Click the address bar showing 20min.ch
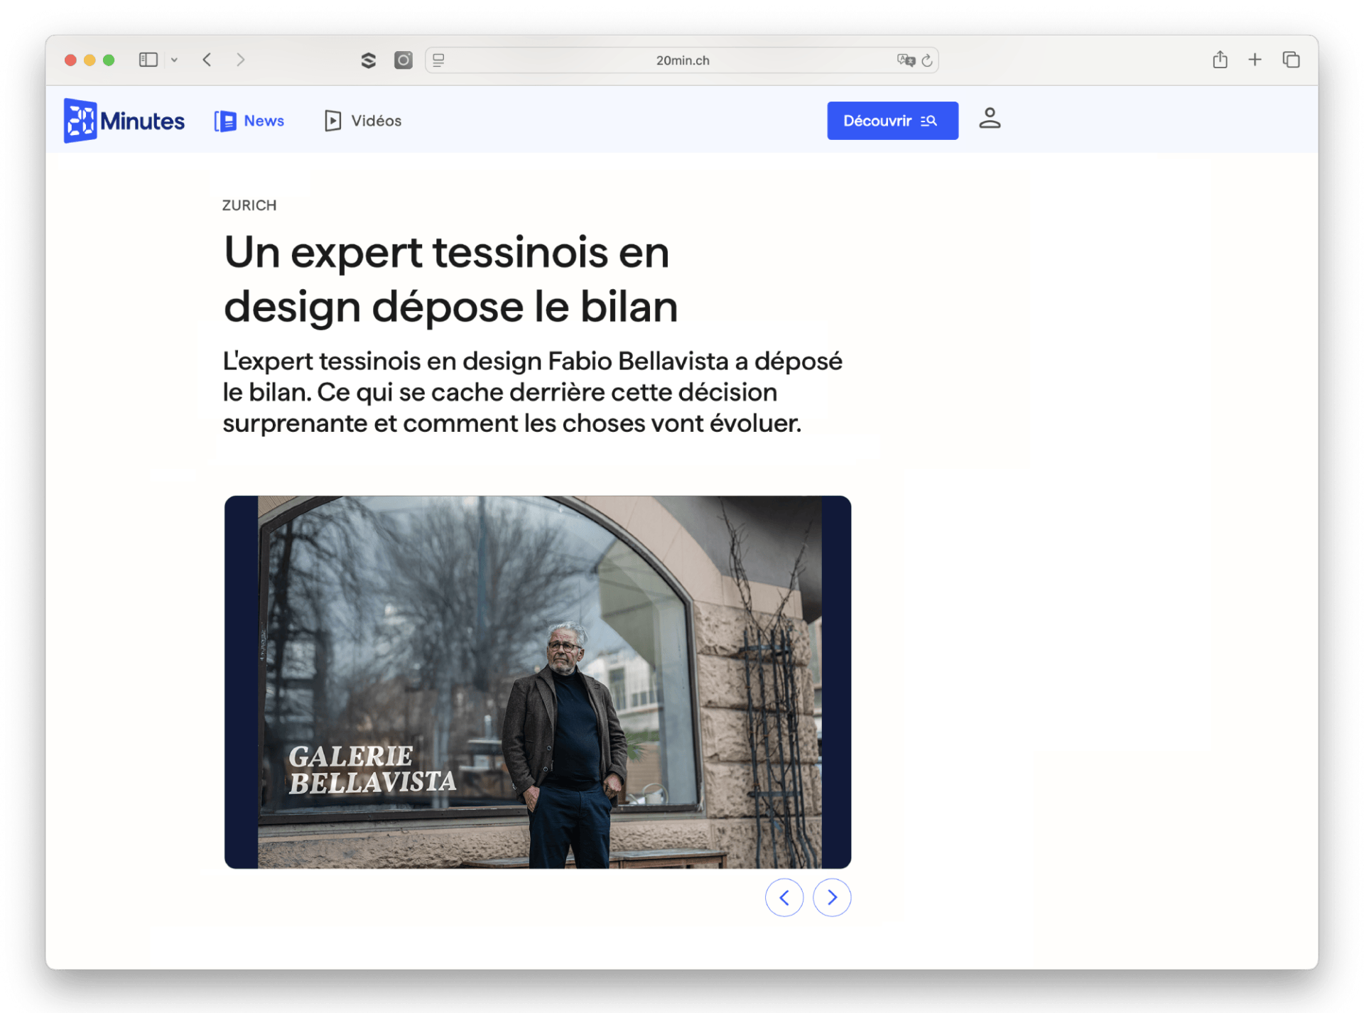This screenshot has width=1364, height=1013. pos(681,60)
